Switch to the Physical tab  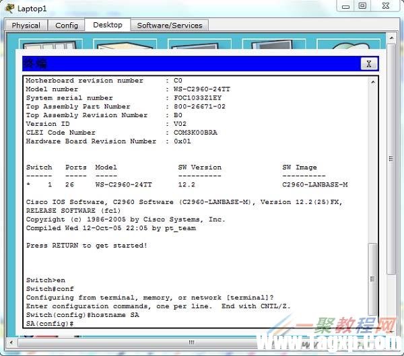[26, 26]
